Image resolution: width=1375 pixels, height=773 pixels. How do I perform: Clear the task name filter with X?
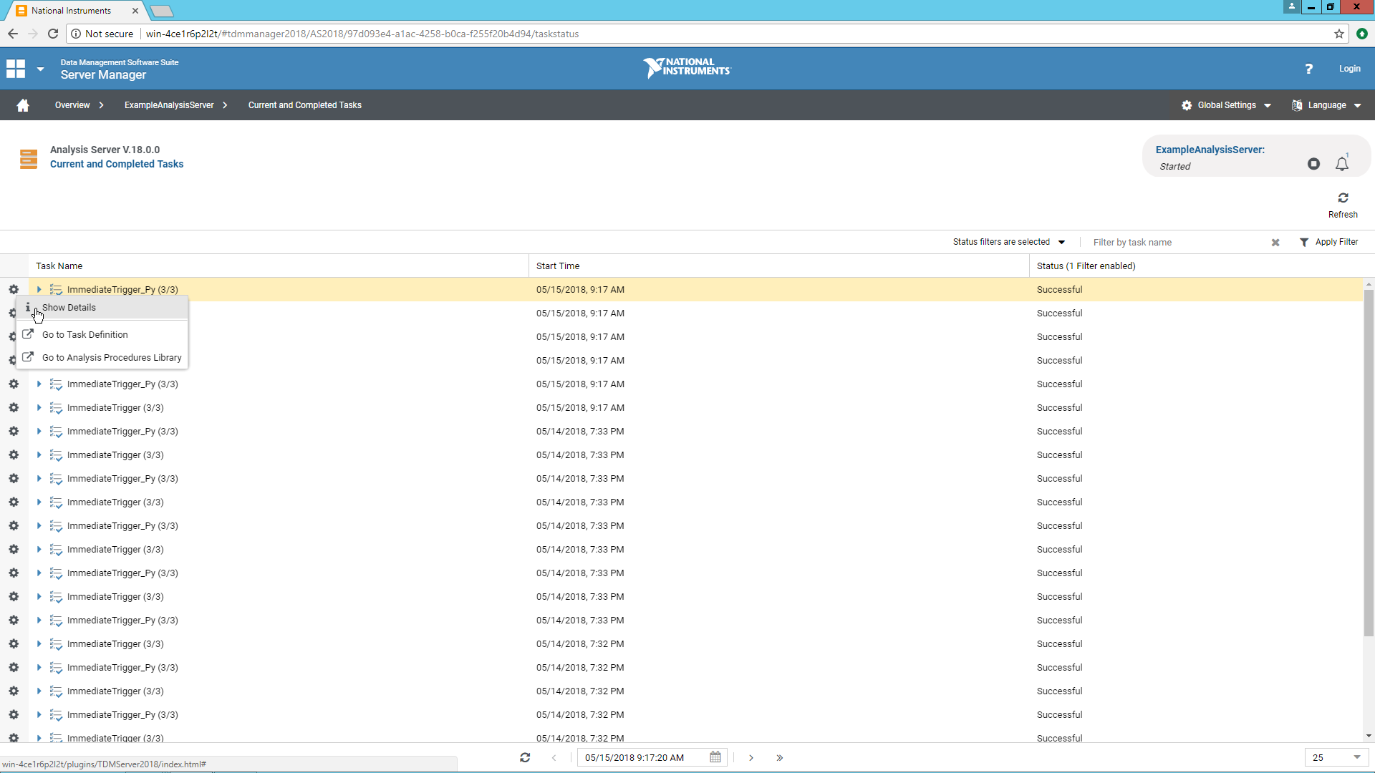tap(1275, 243)
